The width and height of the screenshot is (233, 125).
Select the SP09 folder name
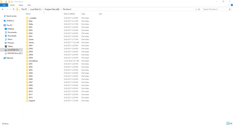[31, 88]
